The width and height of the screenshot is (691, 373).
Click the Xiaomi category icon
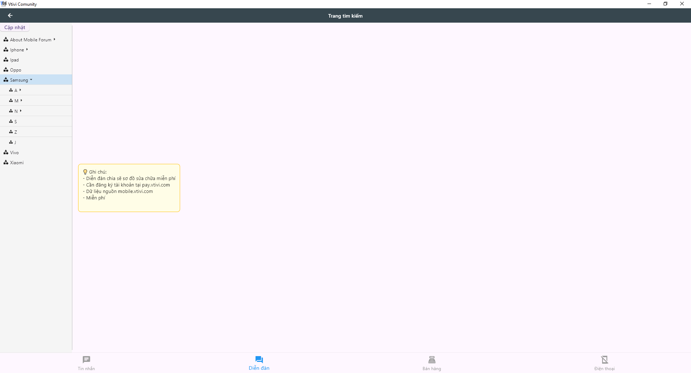click(6, 162)
